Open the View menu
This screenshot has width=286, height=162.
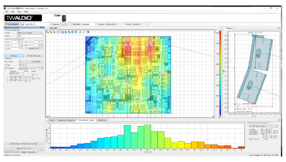point(19,12)
